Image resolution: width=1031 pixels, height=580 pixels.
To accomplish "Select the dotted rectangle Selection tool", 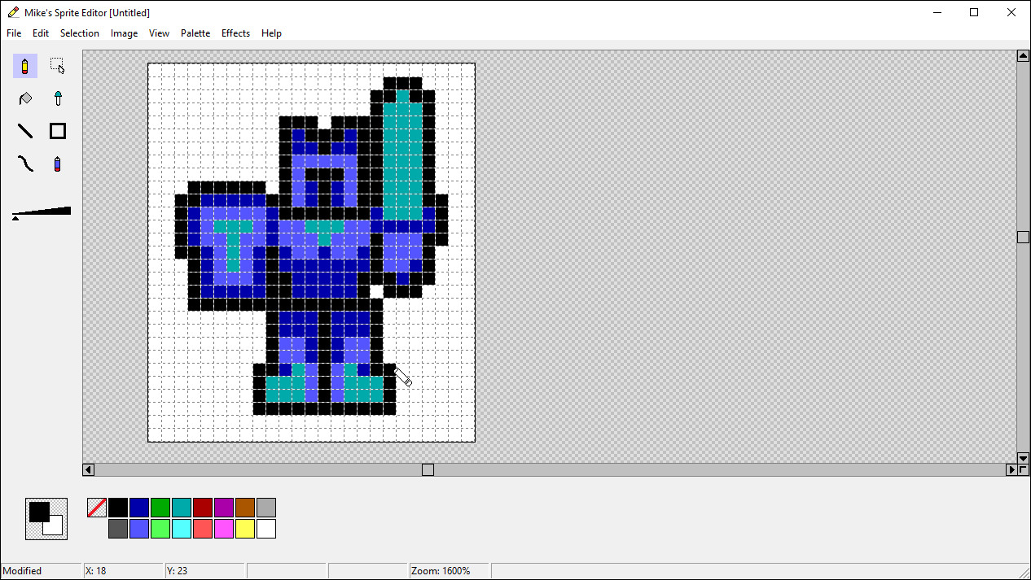I will pos(57,66).
